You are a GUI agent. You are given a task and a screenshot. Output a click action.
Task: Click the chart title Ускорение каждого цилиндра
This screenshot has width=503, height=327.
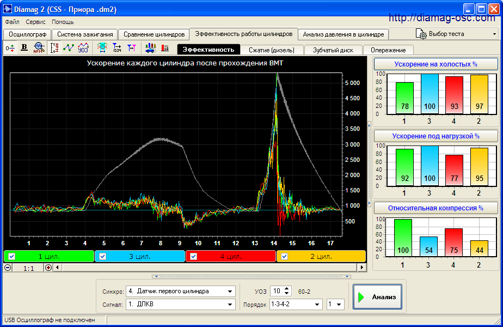(185, 63)
